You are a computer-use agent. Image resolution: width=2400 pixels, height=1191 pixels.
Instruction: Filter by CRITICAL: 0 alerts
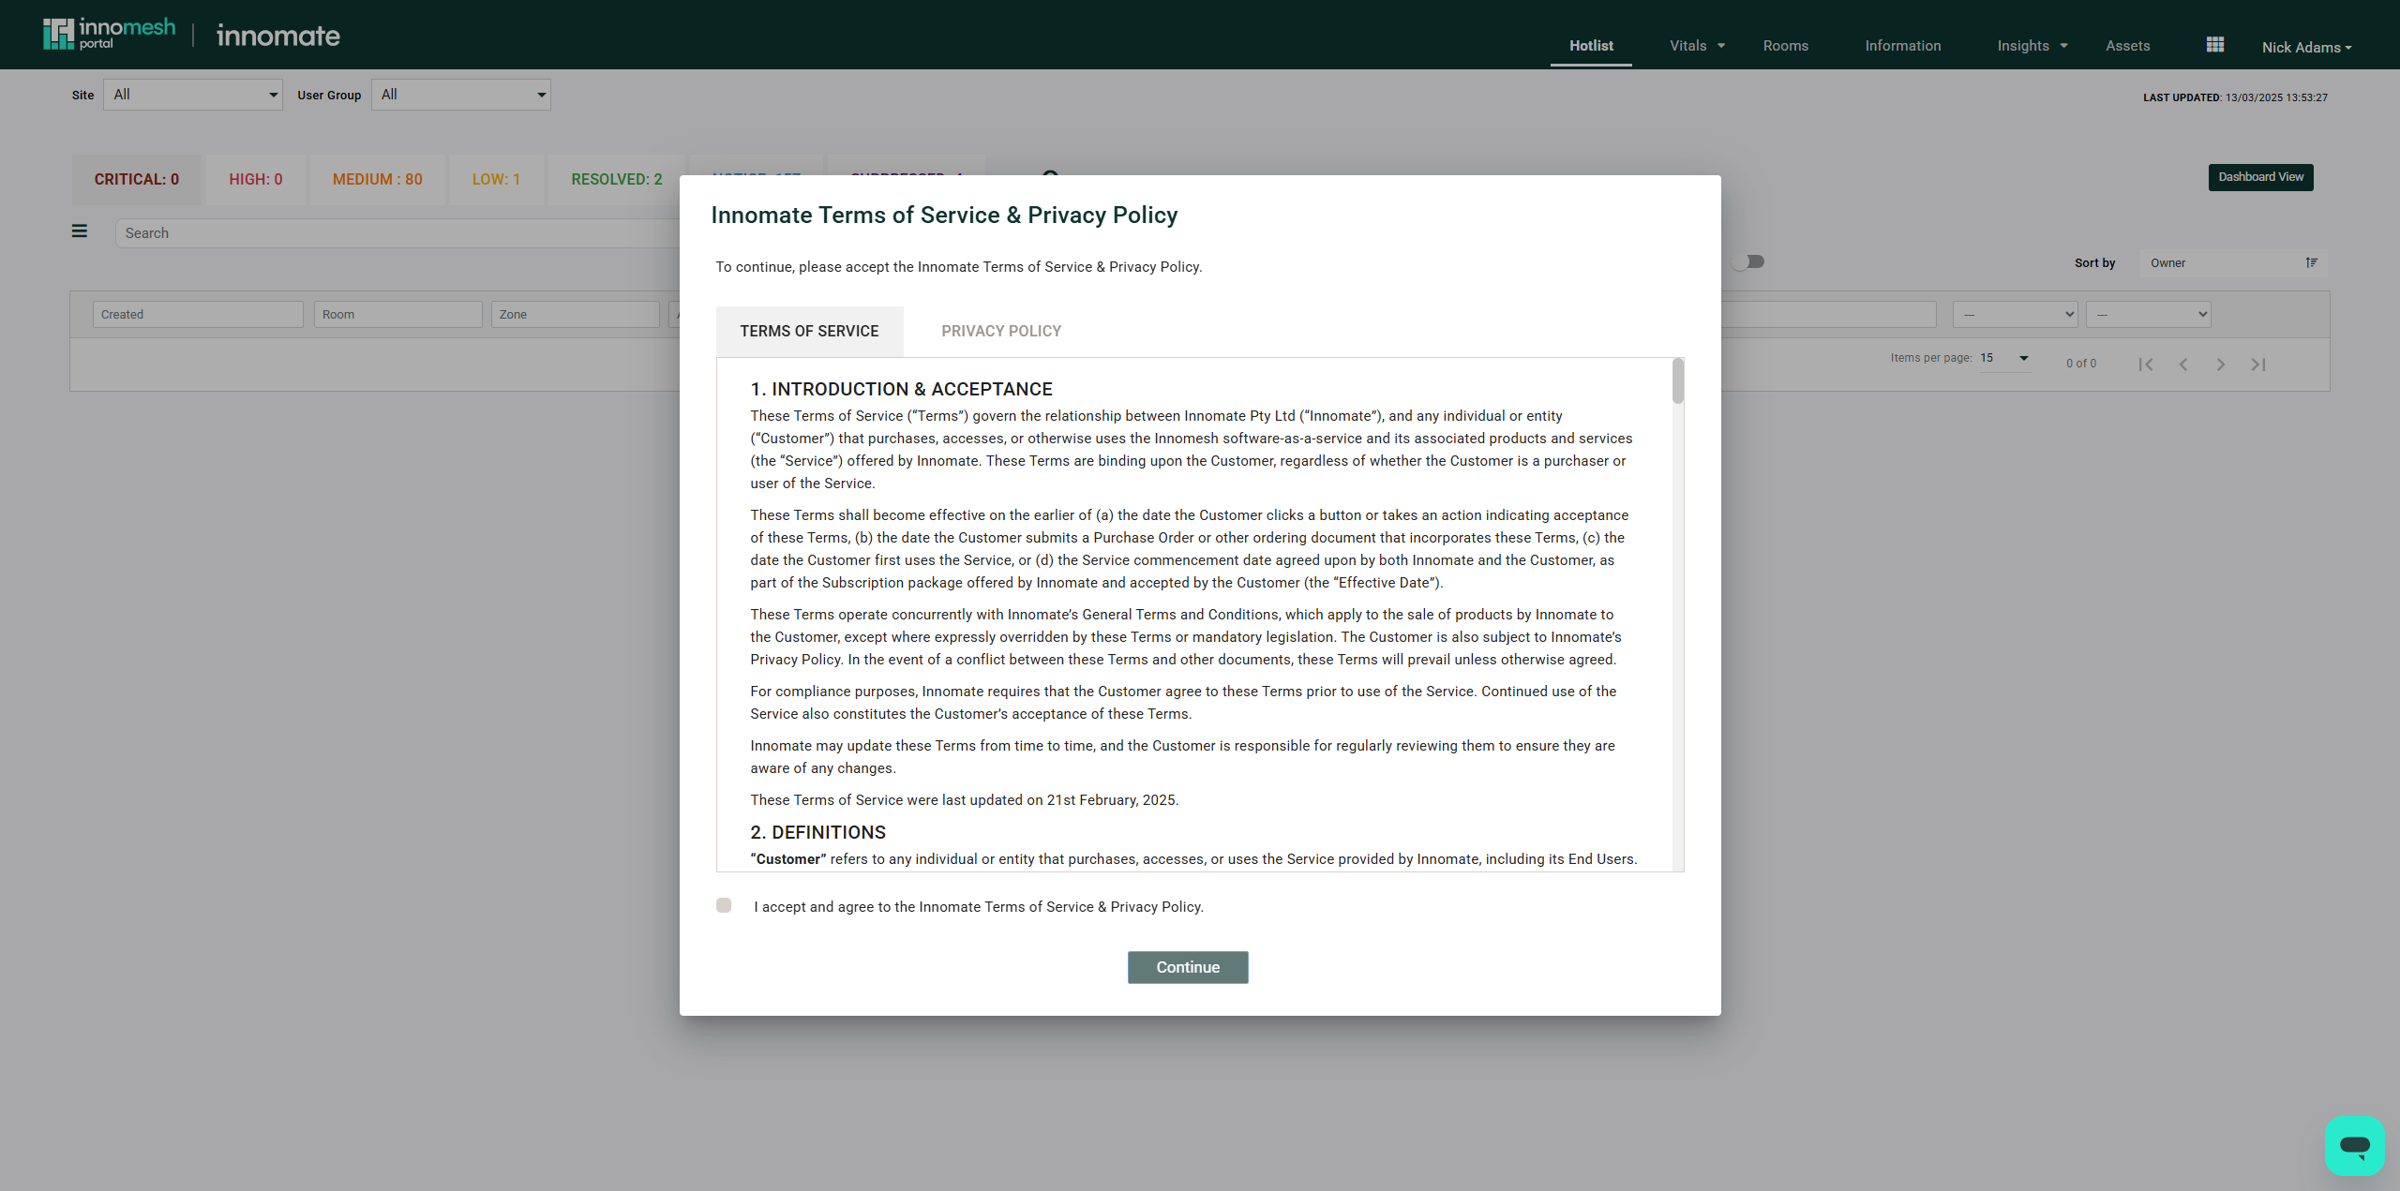pyautogui.click(x=137, y=179)
